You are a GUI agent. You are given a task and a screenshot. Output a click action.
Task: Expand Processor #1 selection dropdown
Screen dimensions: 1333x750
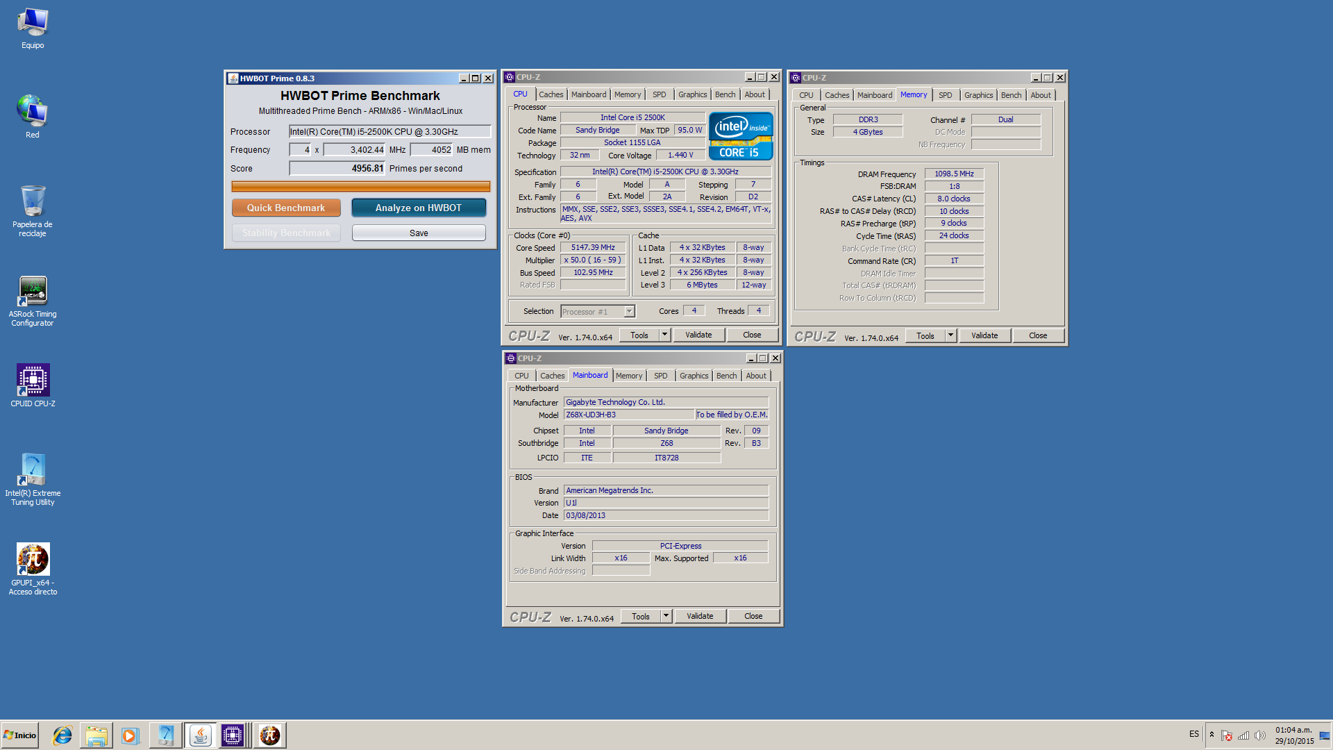pyautogui.click(x=629, y=312)
